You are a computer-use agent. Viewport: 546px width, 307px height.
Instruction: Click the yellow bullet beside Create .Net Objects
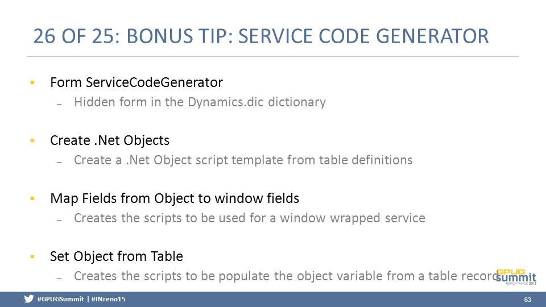point(32,140)
